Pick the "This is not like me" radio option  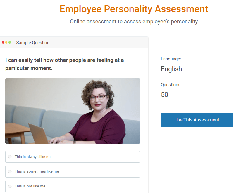coord(10,186)
